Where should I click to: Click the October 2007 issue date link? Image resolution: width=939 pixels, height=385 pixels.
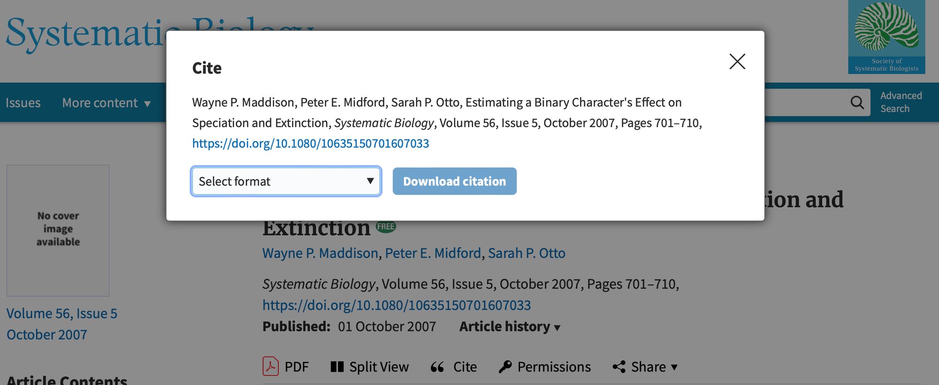coord(47,335)
